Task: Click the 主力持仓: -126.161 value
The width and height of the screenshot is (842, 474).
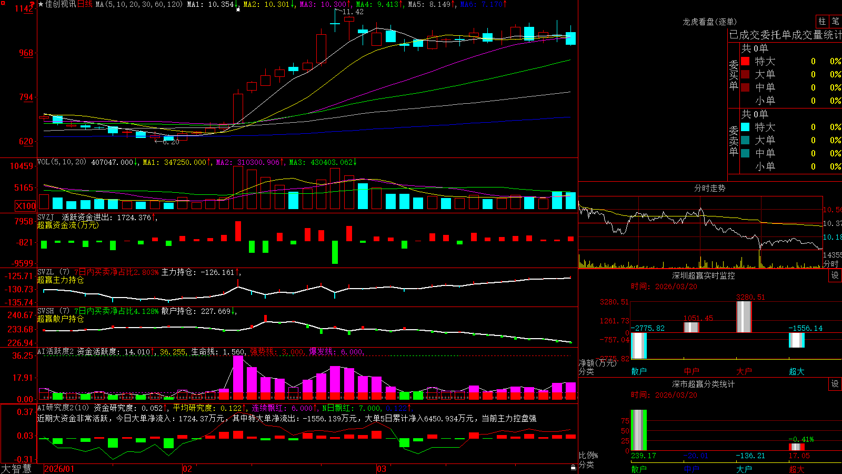Action: point(198,272)
